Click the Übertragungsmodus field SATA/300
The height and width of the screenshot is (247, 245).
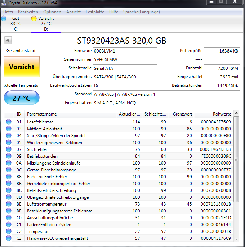click(125, 77)
